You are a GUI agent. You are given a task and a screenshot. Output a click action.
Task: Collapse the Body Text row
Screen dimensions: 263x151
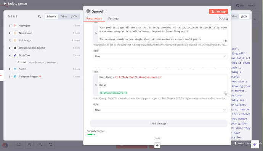point(10,55)
